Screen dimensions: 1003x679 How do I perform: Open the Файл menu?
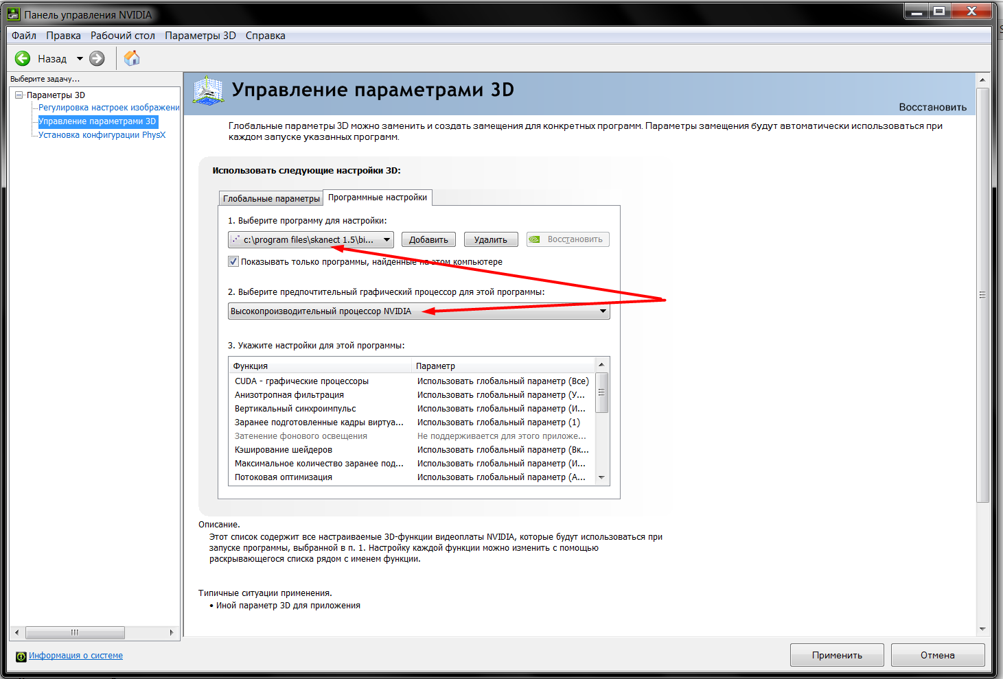coord(24,36)
